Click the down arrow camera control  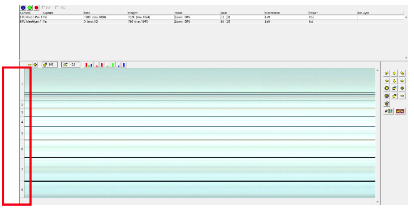[394, 81]
